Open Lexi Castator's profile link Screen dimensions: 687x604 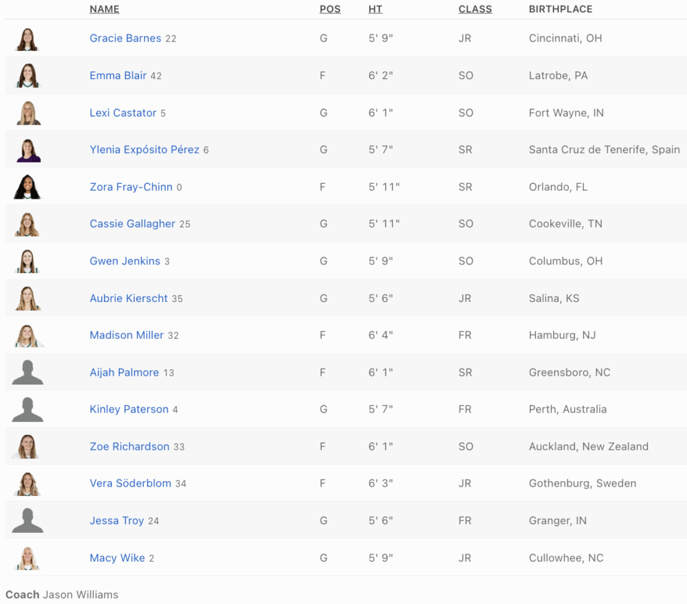(123, 113)
